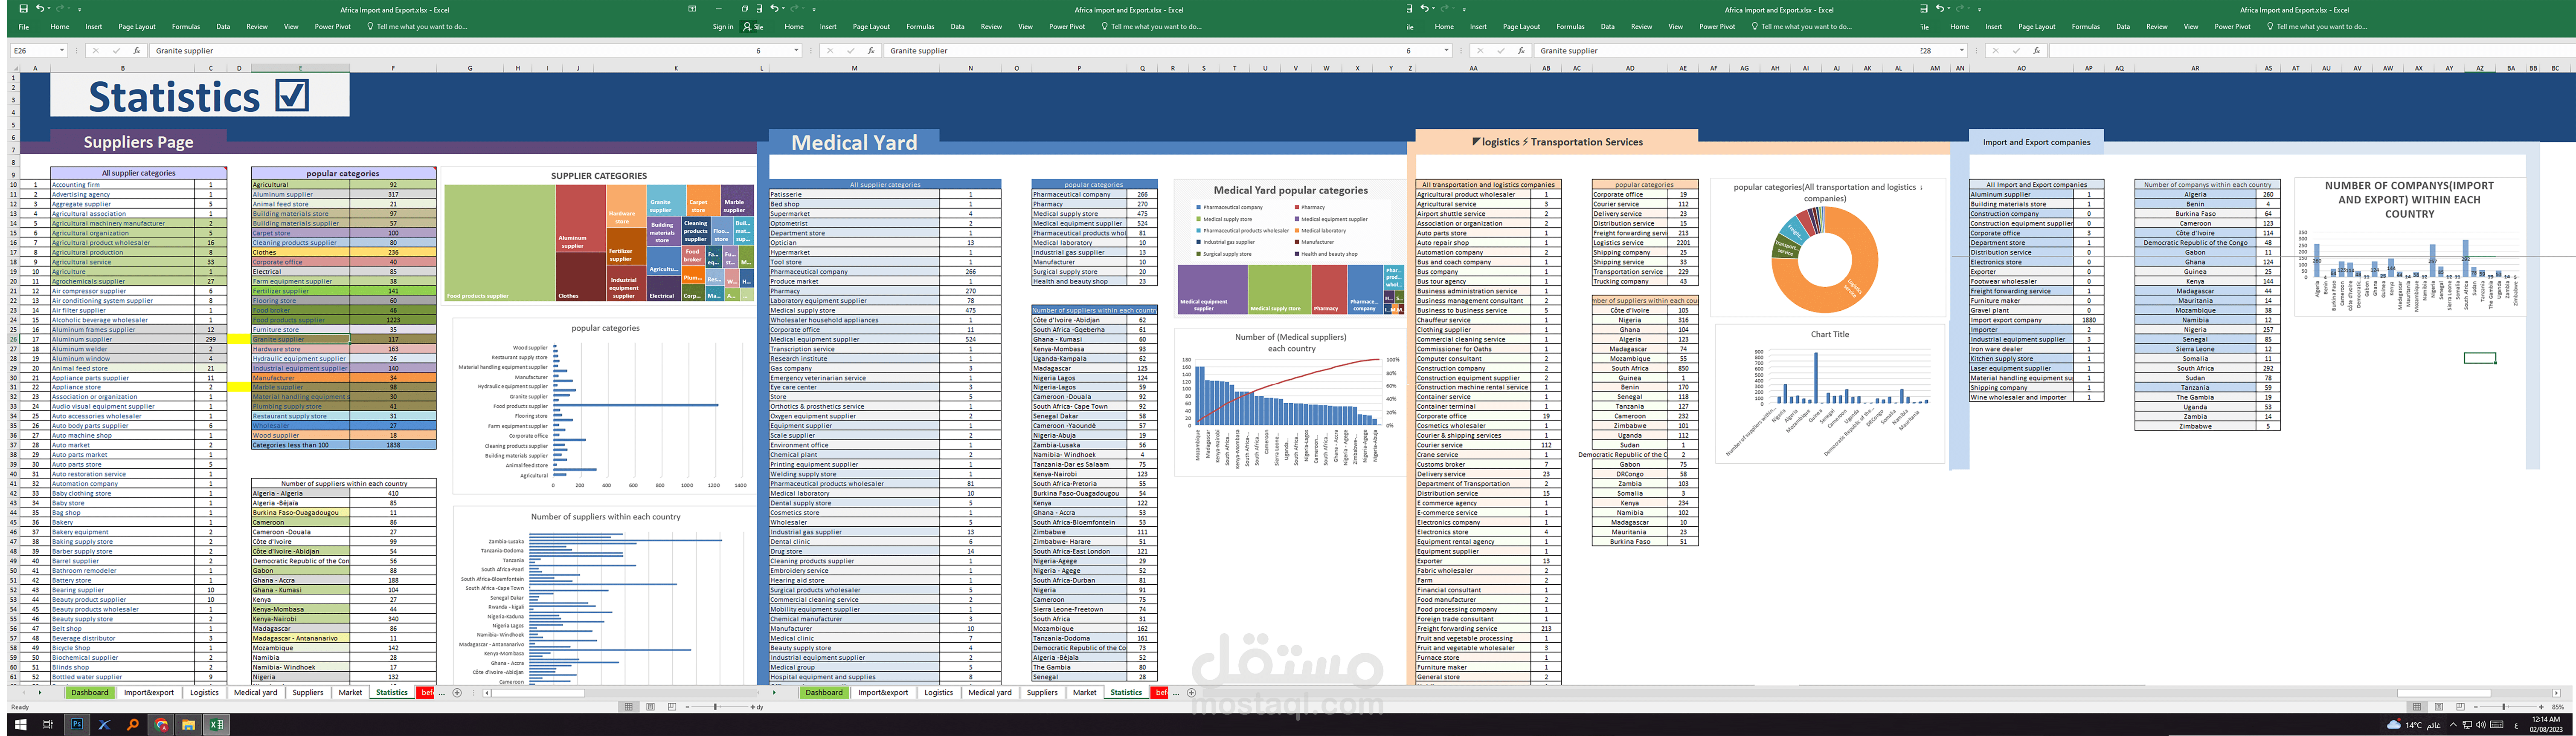Viewport: 2576px width, 736px height.
Task: Click the network icon in system tray
Action: [x=2466, y=725]
